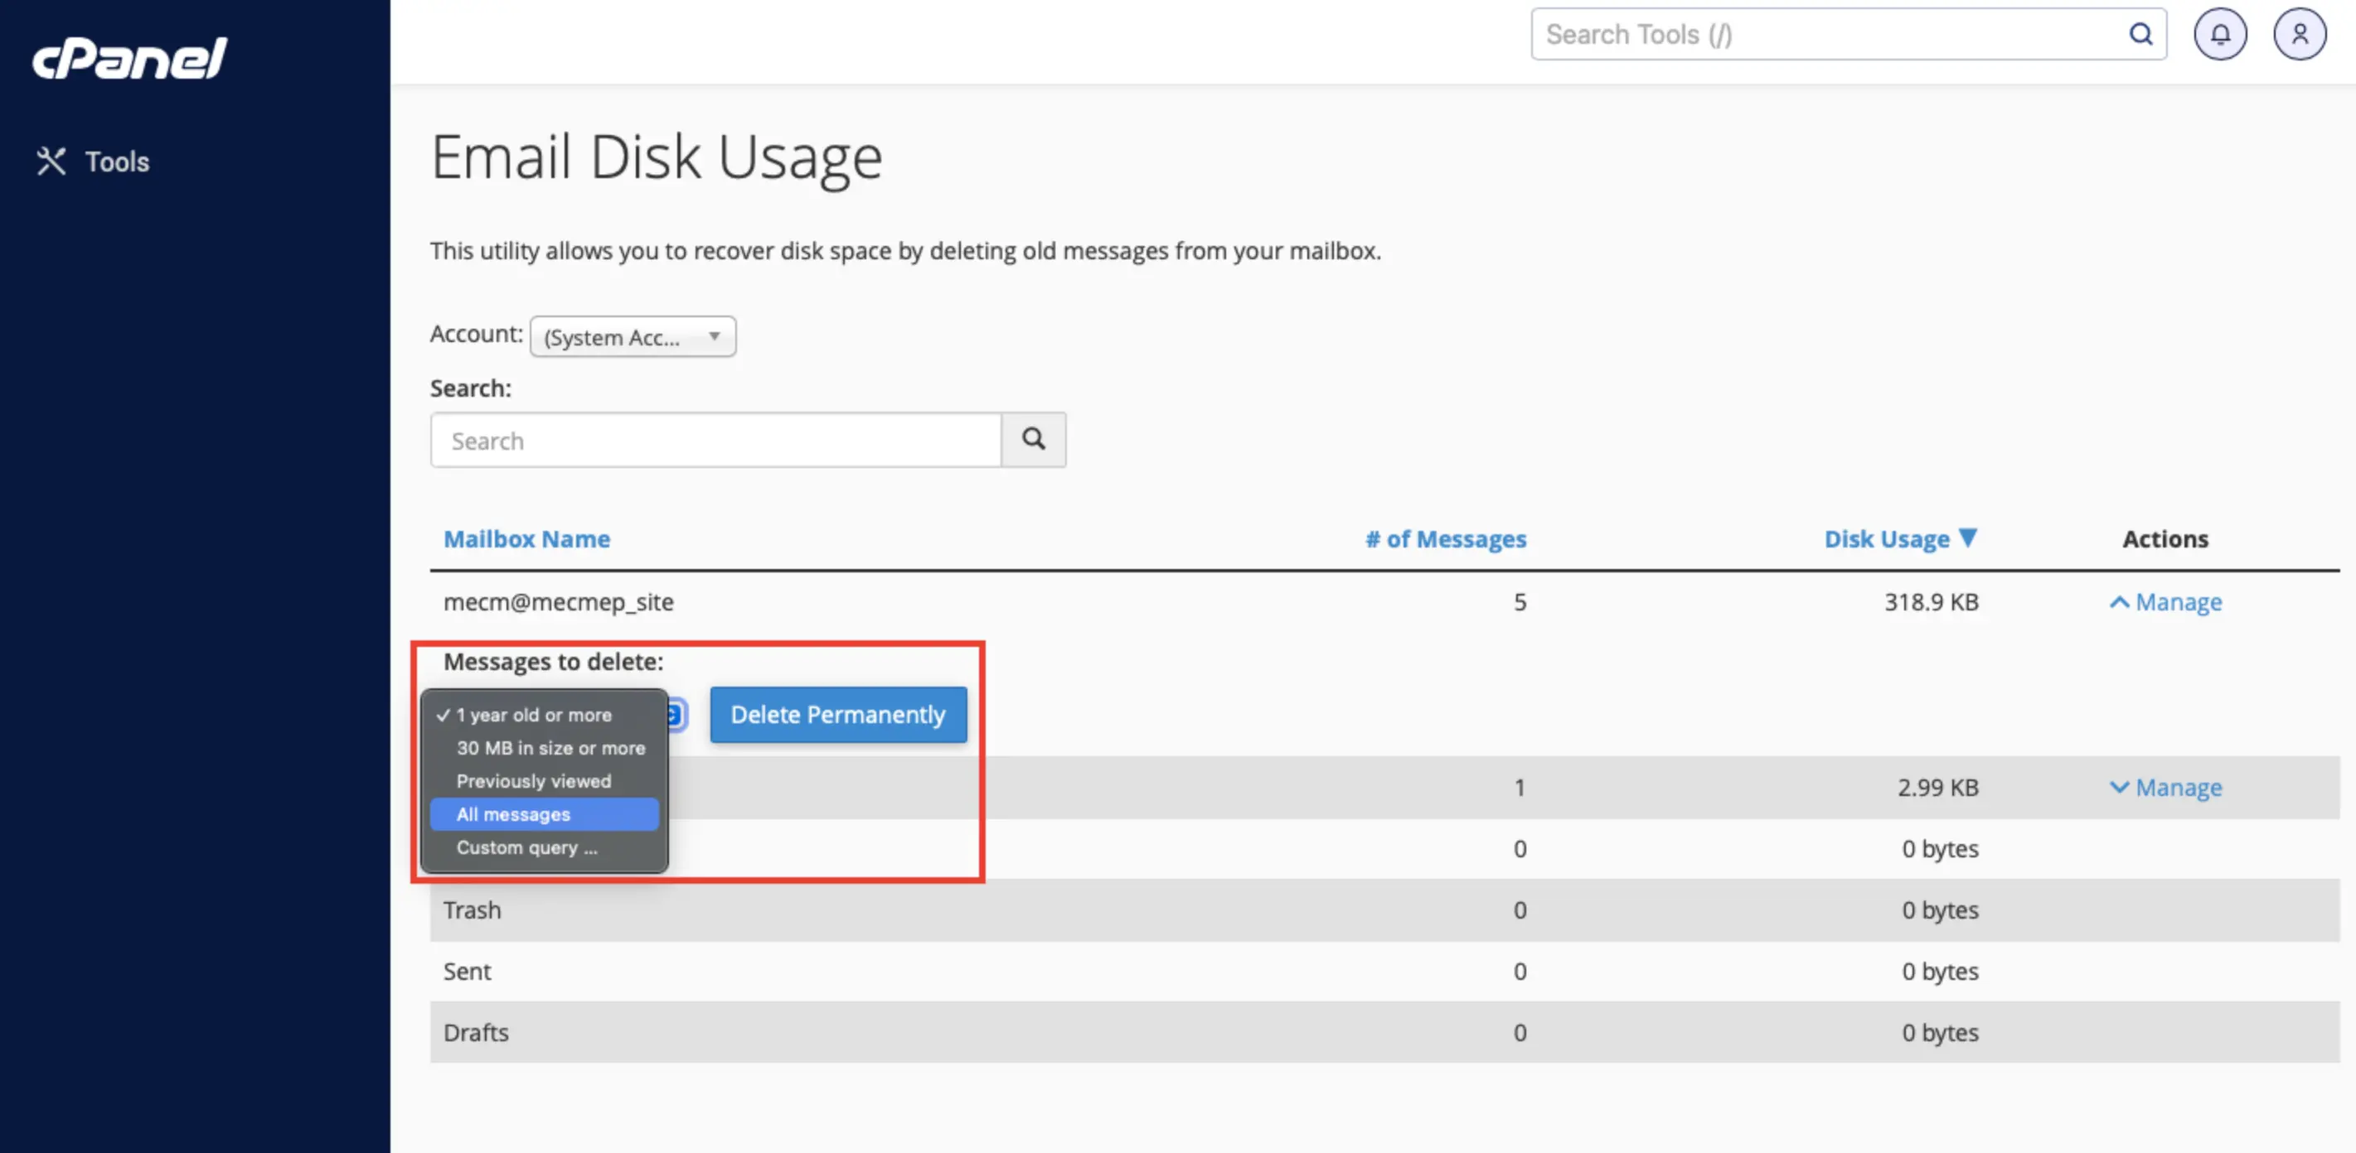Click the Drafts mailbox row
The height and width of the screenshot is (1153, 2356).
(1384, 1032)
